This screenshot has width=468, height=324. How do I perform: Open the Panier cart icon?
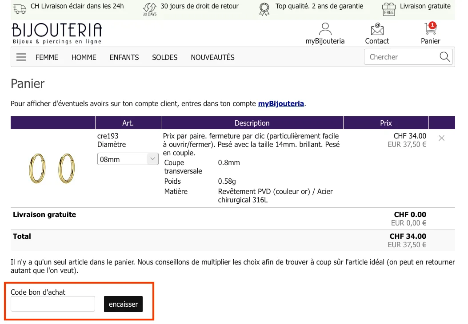click(431, 28)
